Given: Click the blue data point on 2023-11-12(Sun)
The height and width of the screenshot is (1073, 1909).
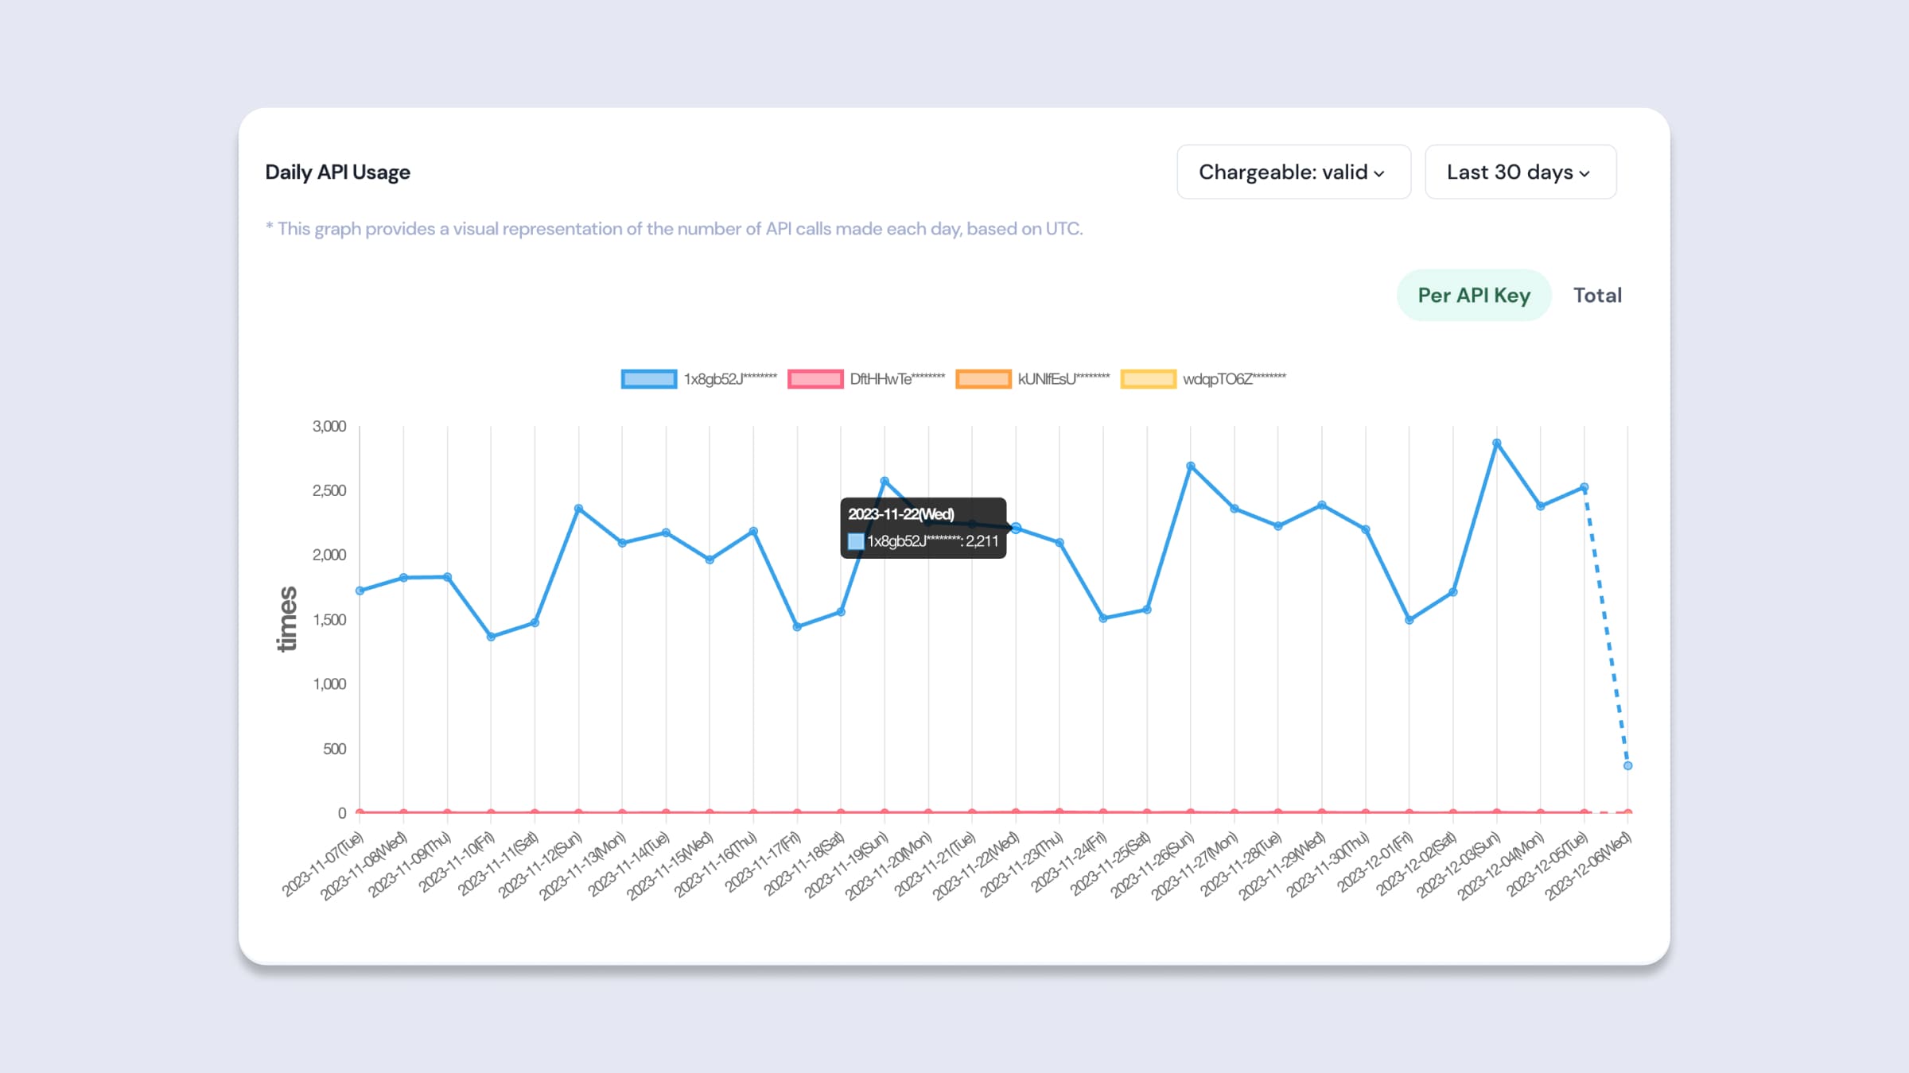Looking at the screenshot, I should pyautogui.click(x=578, y=508).
